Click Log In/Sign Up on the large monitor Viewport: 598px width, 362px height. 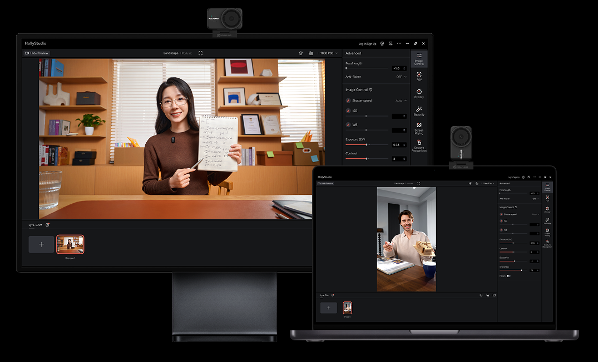tap(367, 43)
